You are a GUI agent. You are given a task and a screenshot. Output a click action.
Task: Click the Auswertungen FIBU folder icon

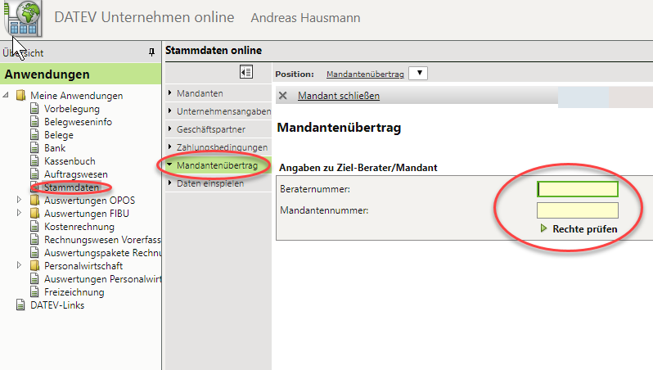tap(35, 214)
